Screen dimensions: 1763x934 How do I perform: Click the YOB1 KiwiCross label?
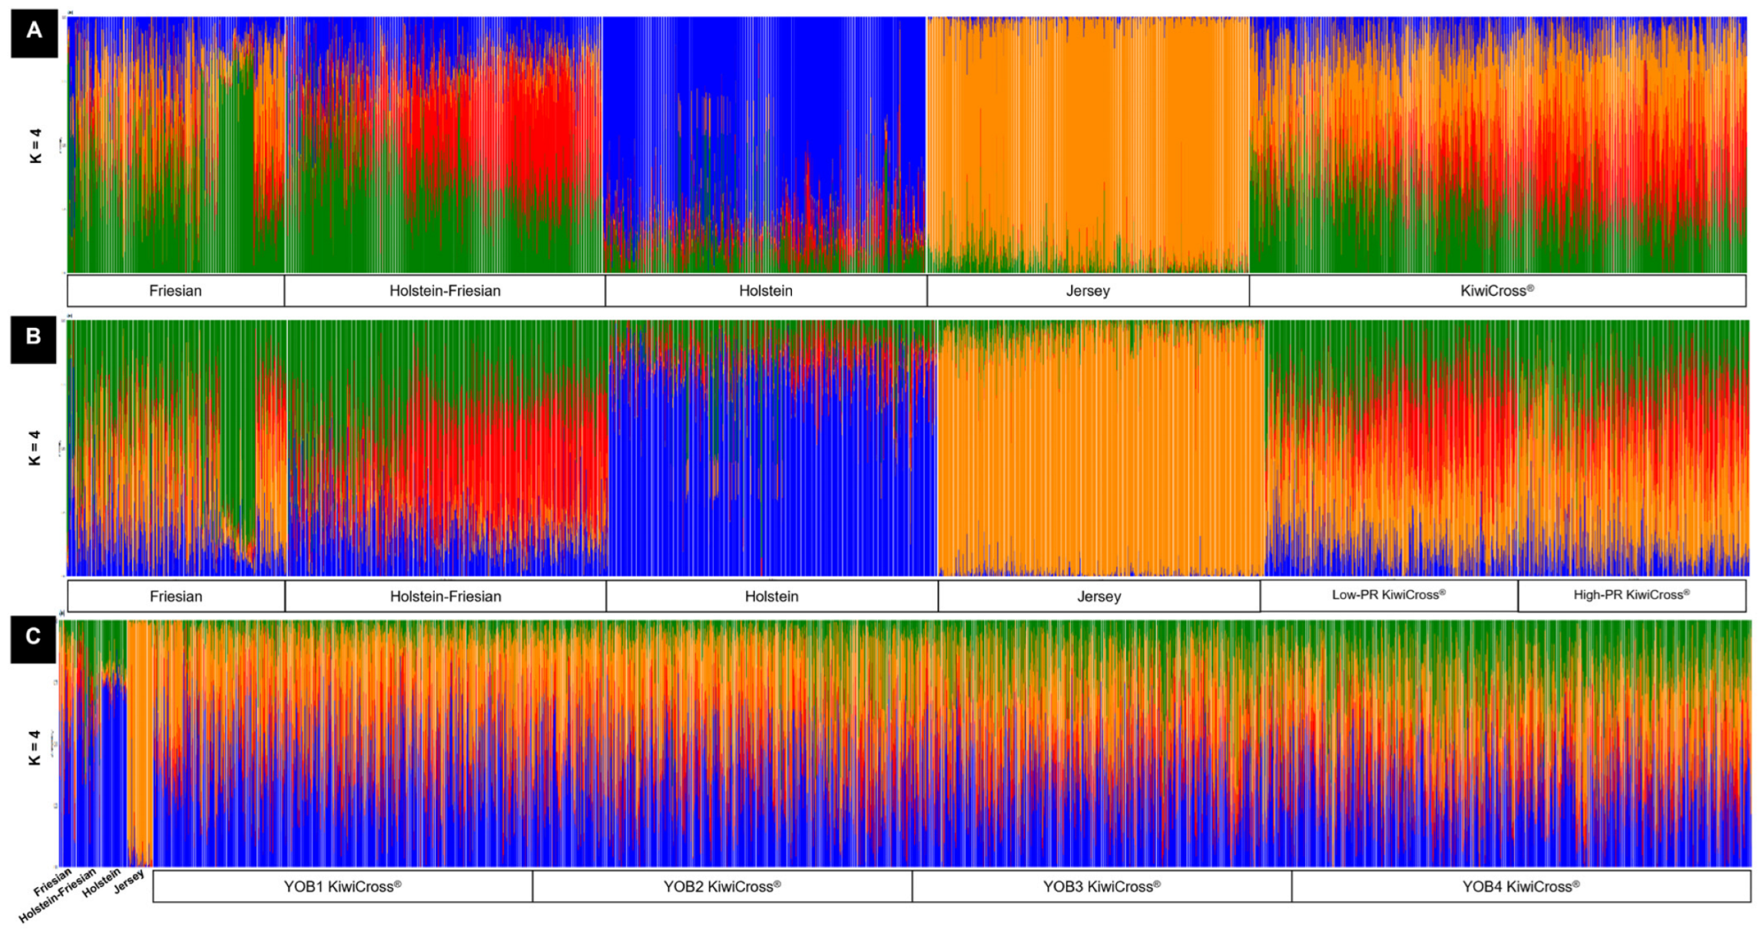[x=343, y=886]
